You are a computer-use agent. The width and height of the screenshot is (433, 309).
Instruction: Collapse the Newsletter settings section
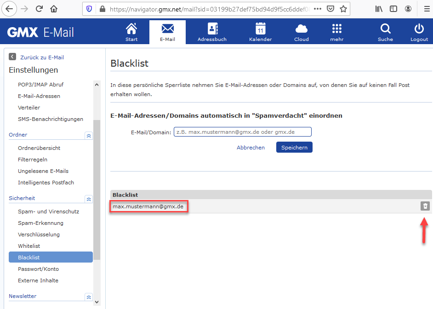(89, 297)
